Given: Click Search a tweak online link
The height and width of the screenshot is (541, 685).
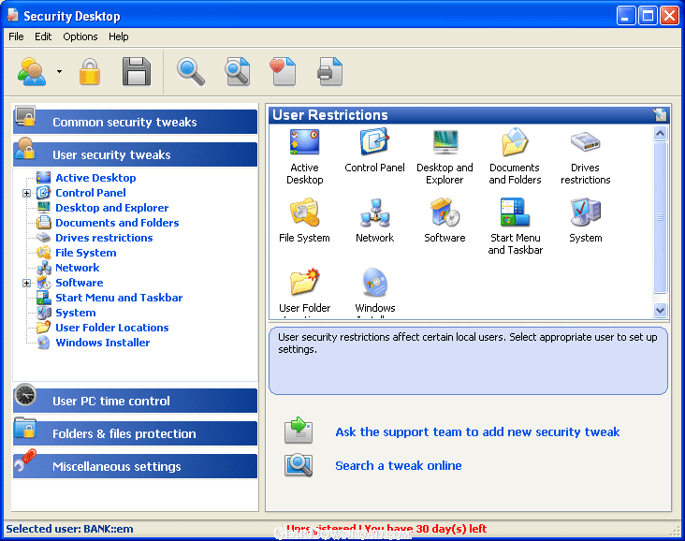Looking at the screenshot, I should pos(398,465).
